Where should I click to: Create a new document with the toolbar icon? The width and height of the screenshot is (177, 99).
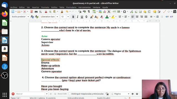click(13, 12)
